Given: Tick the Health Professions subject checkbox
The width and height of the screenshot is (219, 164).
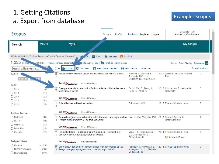Looking at the screenshot, I should [x=12, y=149].
